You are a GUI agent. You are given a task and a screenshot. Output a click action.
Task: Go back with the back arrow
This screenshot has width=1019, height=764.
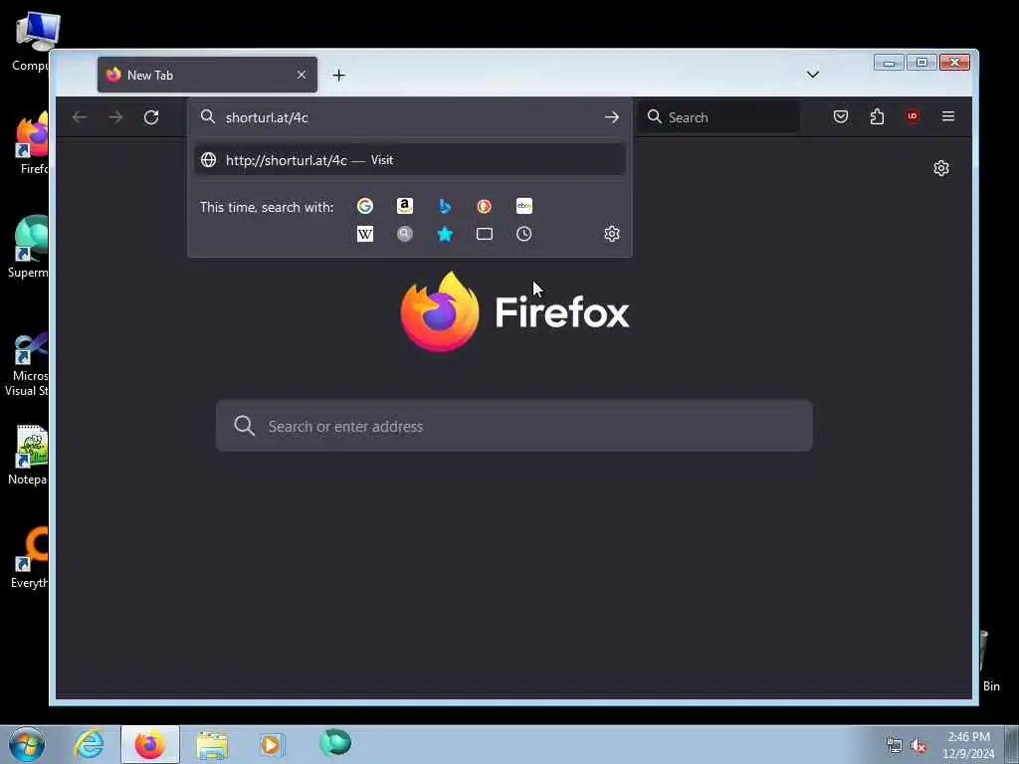[80, 117]
